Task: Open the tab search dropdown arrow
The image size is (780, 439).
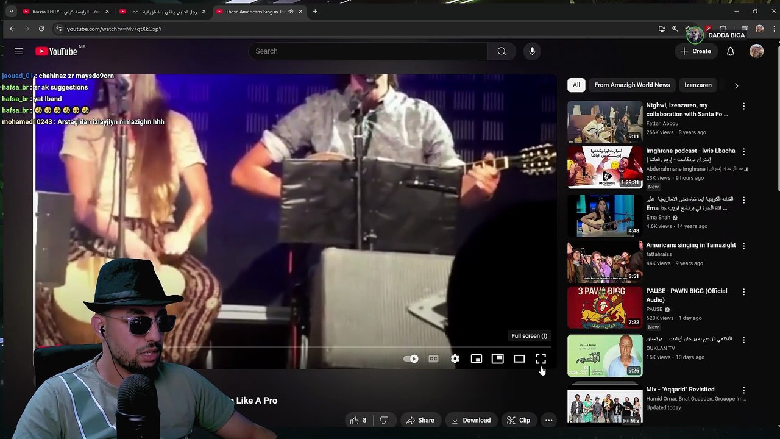Action: (x=11, y=12)
